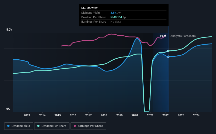This screenshot has height=134, width=216.
Task: Click the teal Dividend Per Share data point marker
Action: pyautogui.click(x=168, y=51)
